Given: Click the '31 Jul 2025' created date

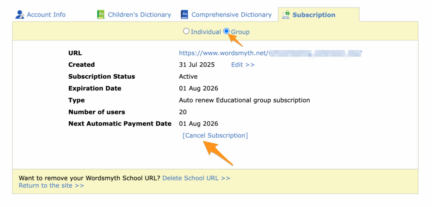Looking at the screenshot, I should (197, 65).
